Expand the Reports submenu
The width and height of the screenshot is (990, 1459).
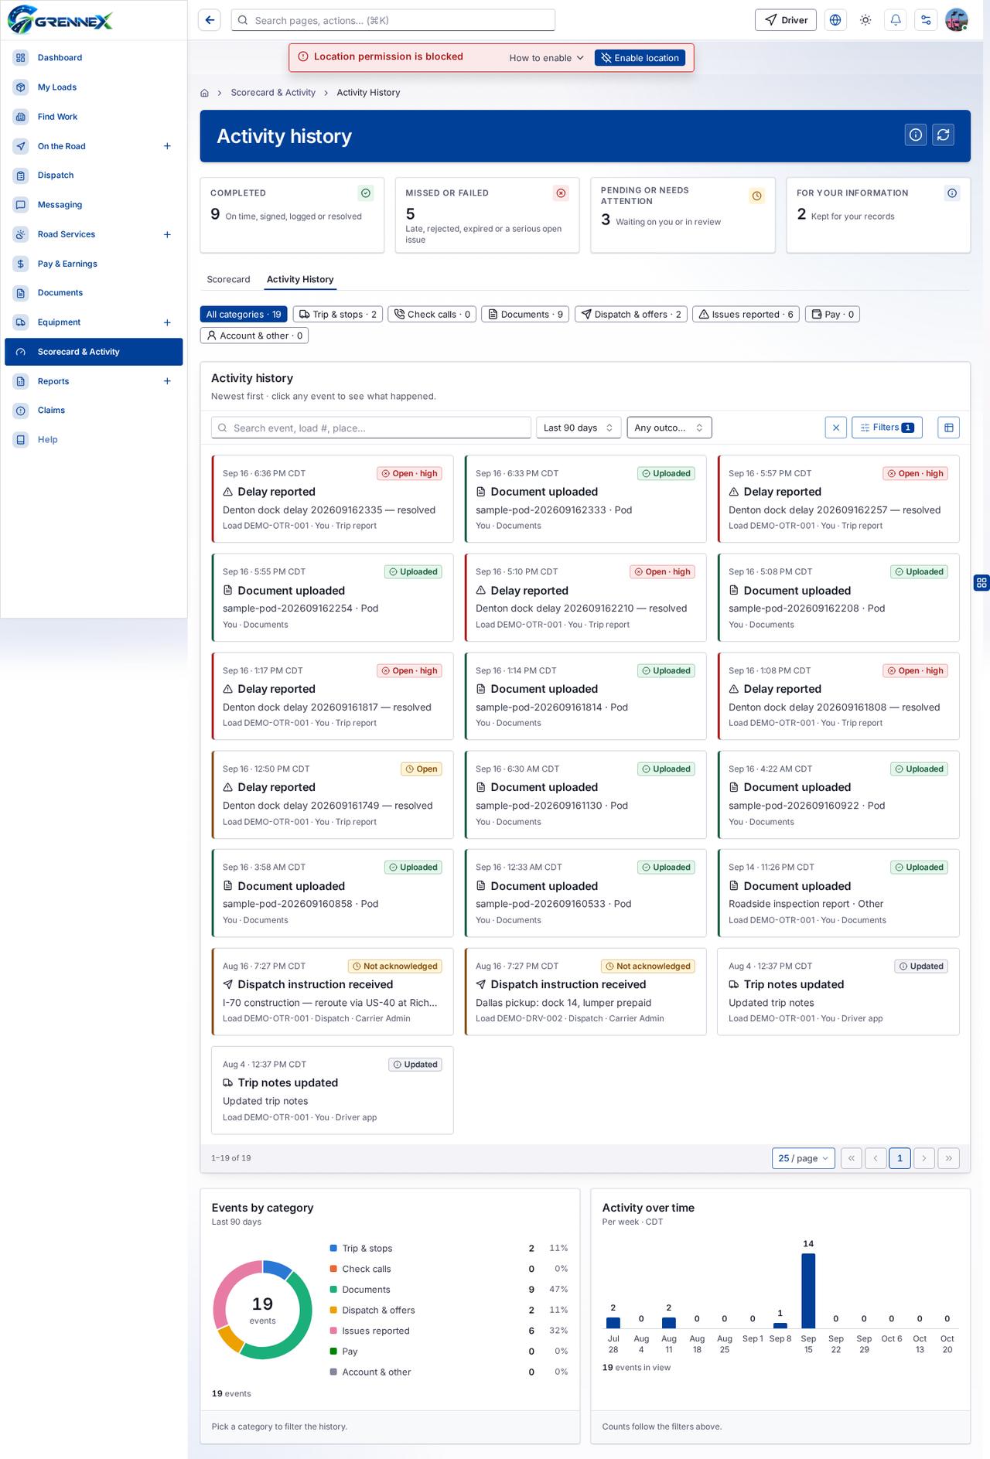(167, 381)
